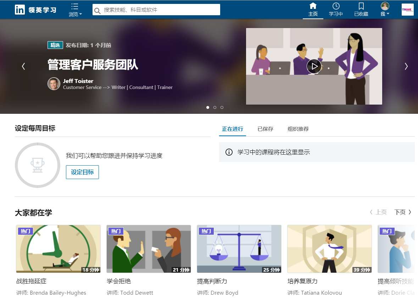Expand the 我 profile menu
Image resolution: width=418 pixels, height=306 pixels.
[385, 10]
